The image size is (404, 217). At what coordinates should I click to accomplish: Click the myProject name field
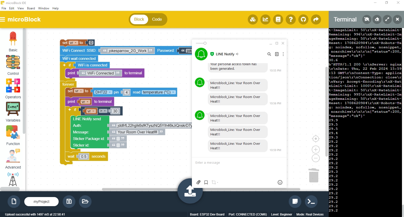pyautogui.click(x=41, y=202)
